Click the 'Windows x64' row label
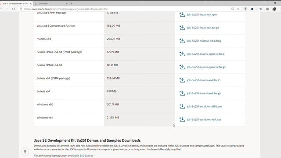281x158 pixels. coord(45,118)
